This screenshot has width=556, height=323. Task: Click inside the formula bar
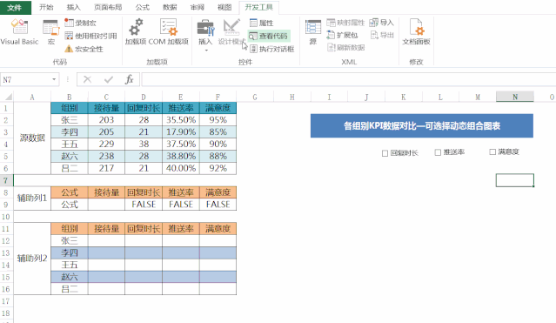pyautogui.click(x=349, y=79)
